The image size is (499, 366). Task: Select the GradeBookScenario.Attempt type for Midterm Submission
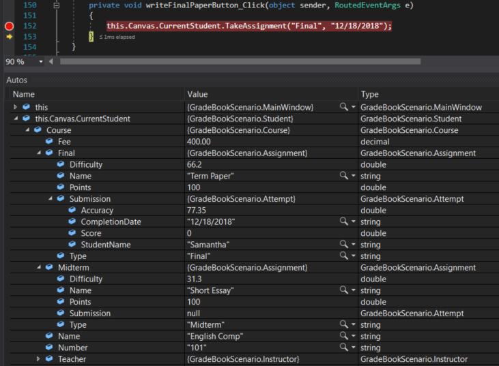click(412, 314)
